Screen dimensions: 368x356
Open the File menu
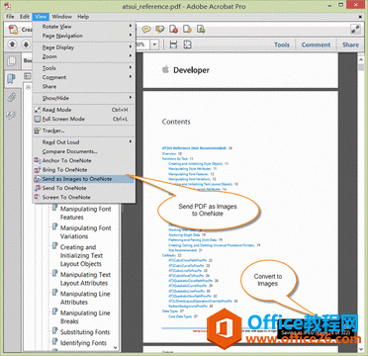click(x=10, y=17)
